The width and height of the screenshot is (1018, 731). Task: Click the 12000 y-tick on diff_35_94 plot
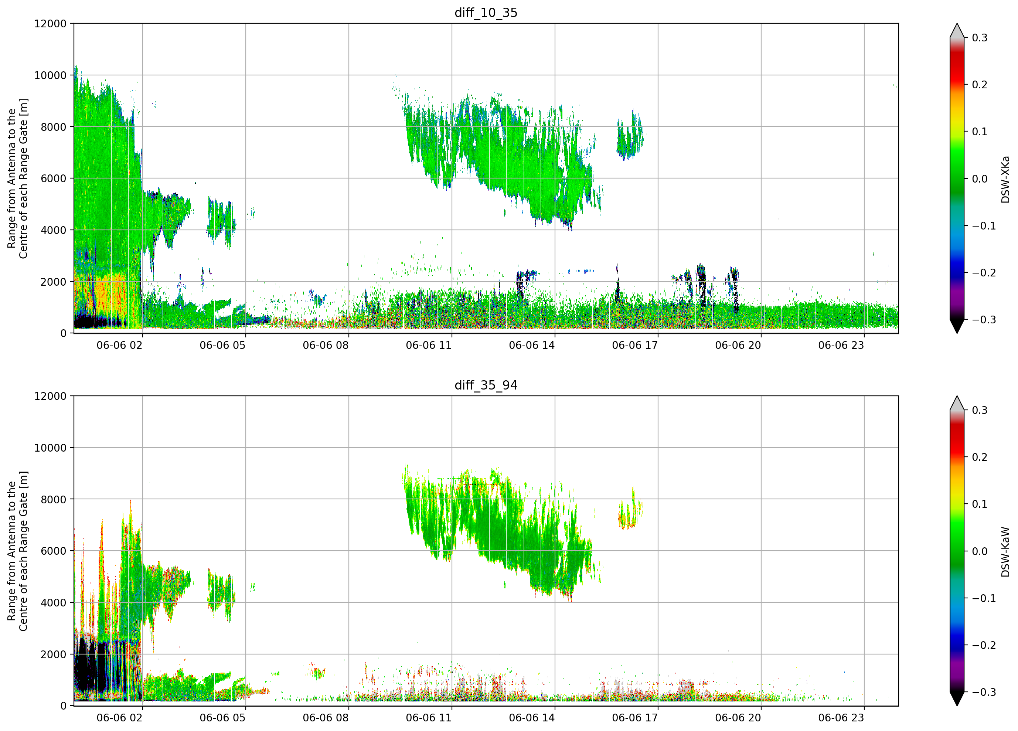pos(50,397)
